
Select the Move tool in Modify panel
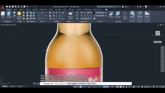click(x=56, y=13)
